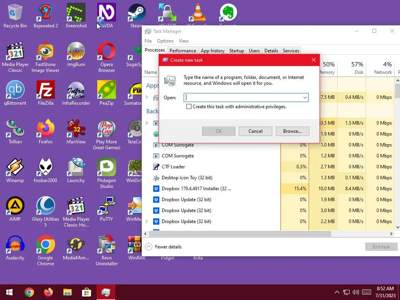Select the Media Player Classic icon
The image size is (400, 300).
15,57
